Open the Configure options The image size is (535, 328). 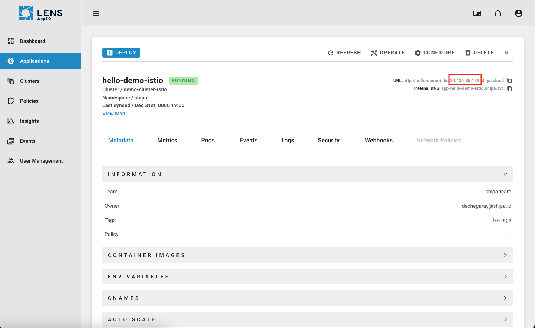[x=435, y=53]
